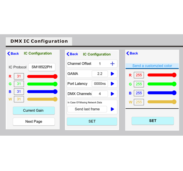Screen dimensions: 183x171
Task: Click the plus icon beside Channel Offset
Action: coord(112,64)
